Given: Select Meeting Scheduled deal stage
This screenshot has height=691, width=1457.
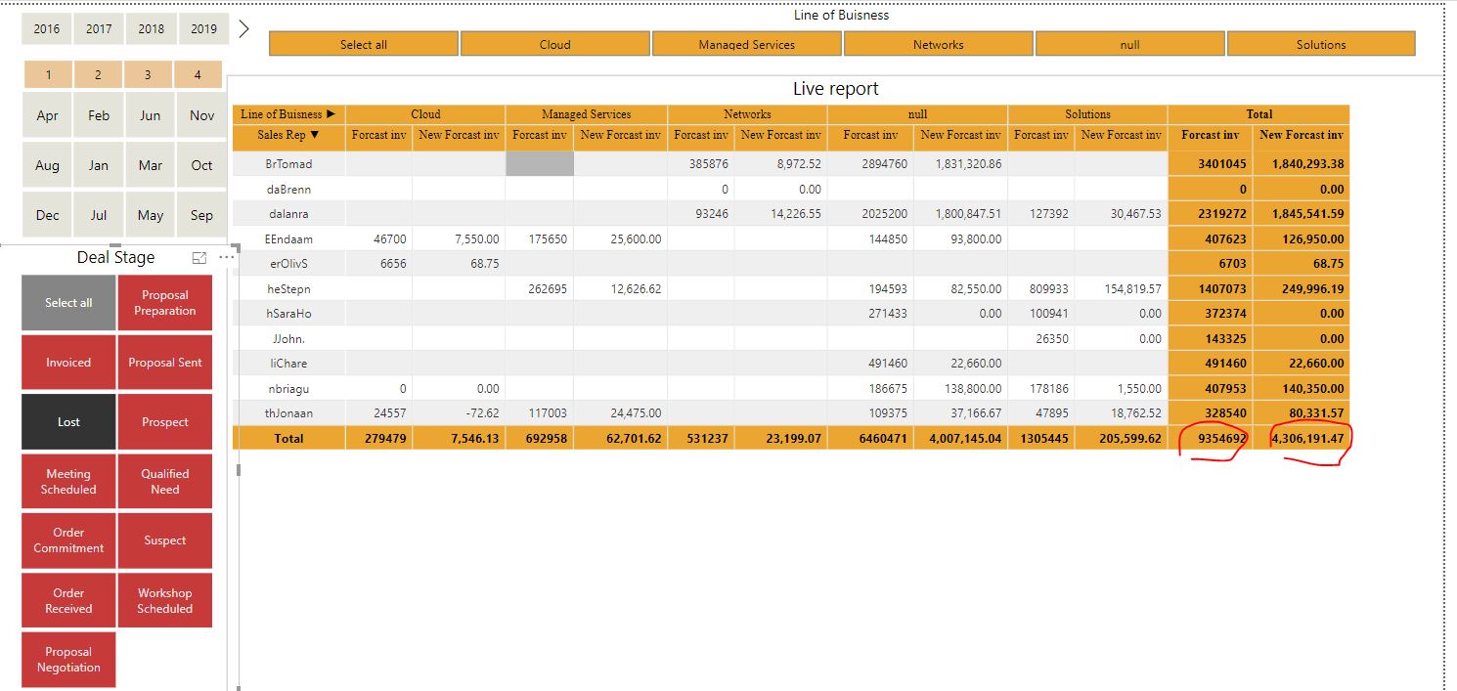Looking at the screenshot, I should (x=68, y=482).
